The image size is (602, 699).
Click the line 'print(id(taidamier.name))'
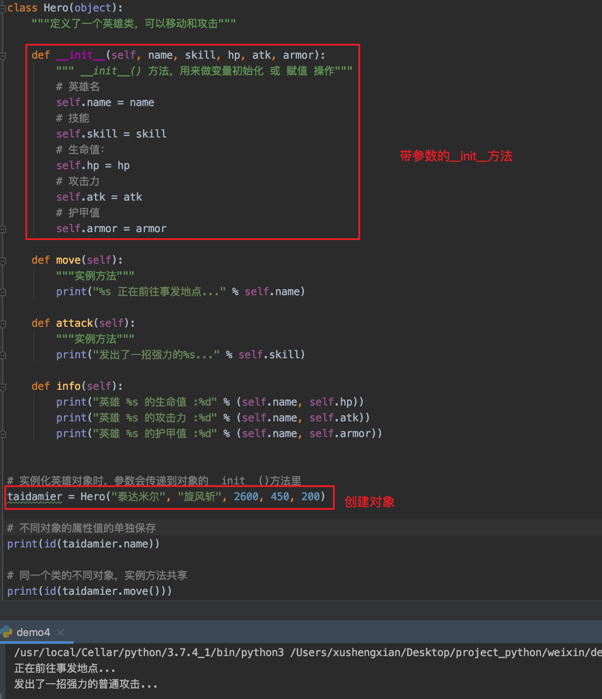click(x=83, y=544)
